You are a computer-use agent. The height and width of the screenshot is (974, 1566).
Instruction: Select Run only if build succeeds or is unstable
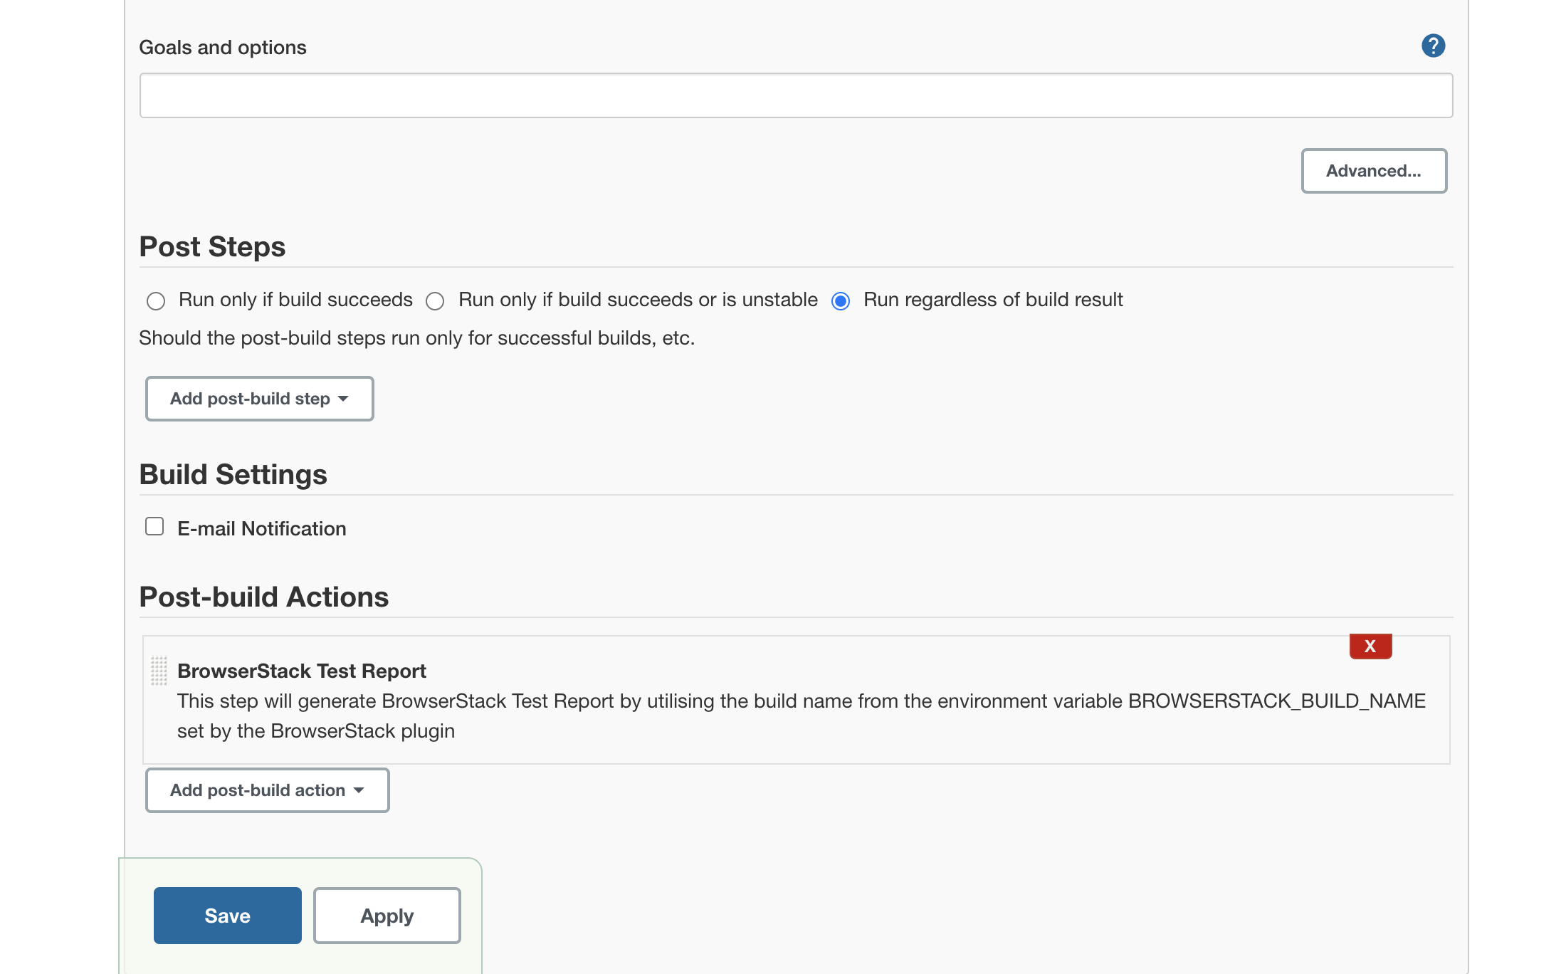coord(435,301)
